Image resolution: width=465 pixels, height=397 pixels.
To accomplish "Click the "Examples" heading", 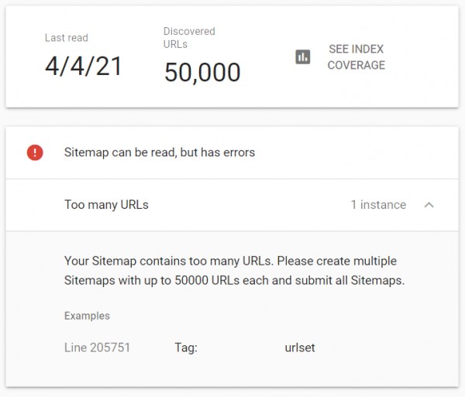I will tap(87, 316).
